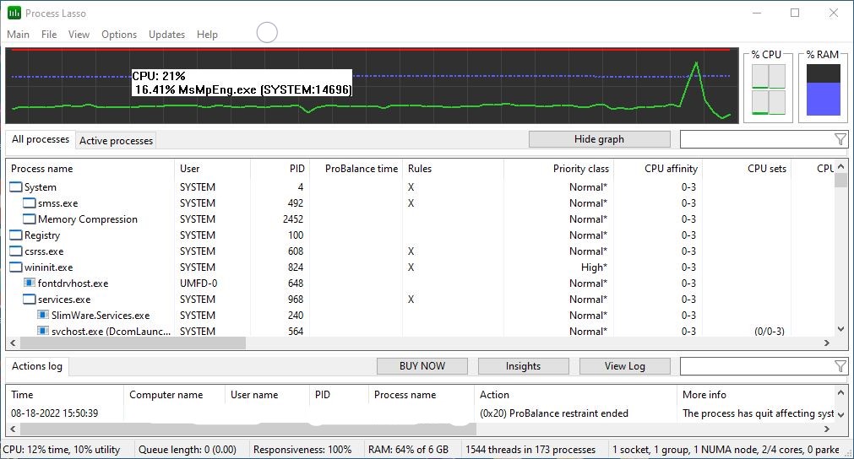Click the process list scroll-left arrow
854x459 pixels.
point(13,343)
